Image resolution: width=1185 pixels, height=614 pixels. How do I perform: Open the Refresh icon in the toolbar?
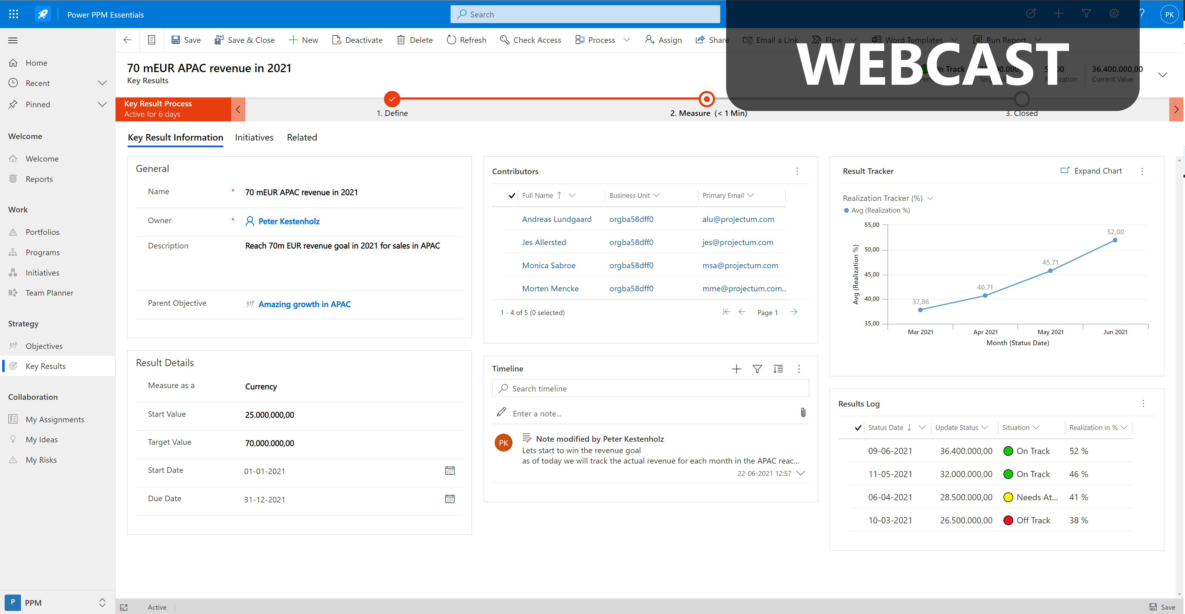[452, 40]
